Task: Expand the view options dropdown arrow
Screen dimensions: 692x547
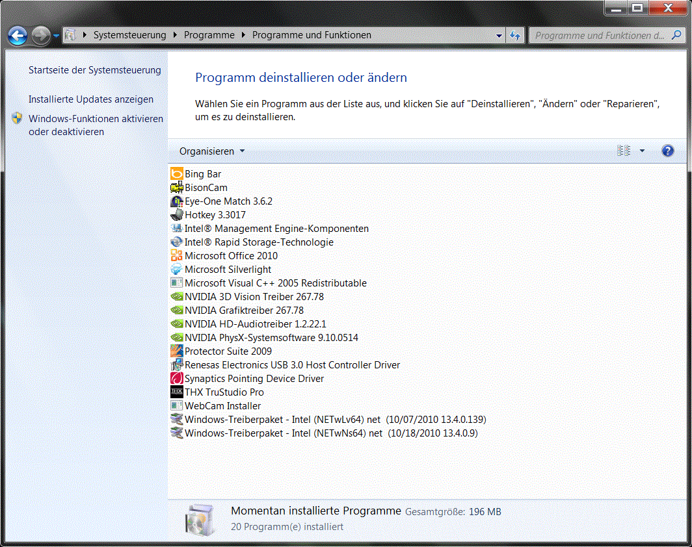Action: (642, 151)
